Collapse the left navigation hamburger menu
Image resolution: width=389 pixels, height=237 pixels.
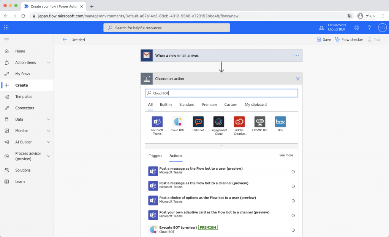[x=6, y=40]
